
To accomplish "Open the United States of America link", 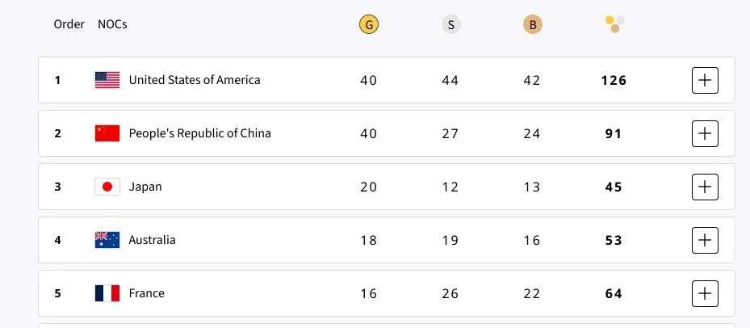I will [195, 80].
